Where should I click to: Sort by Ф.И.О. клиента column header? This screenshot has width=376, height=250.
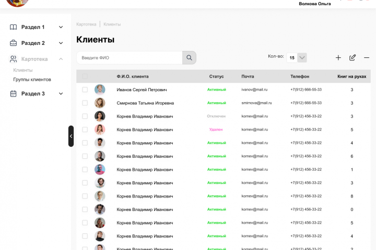point(133,77)
